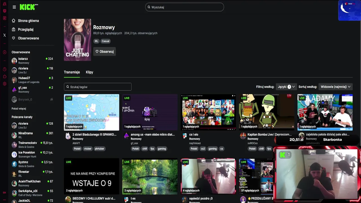
Task: Click the heart icon beside Obserwowane in navigation
Action: (14, 38)
